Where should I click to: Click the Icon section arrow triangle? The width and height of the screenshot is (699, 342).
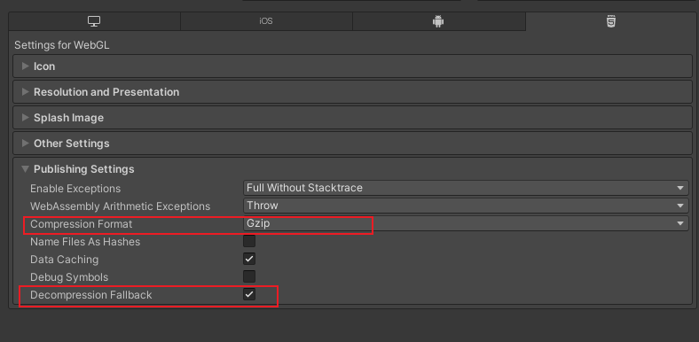point(26,66)
